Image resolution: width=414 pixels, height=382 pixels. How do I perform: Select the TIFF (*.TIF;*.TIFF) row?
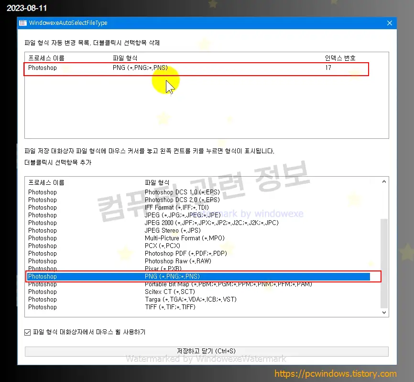point(199,307)
